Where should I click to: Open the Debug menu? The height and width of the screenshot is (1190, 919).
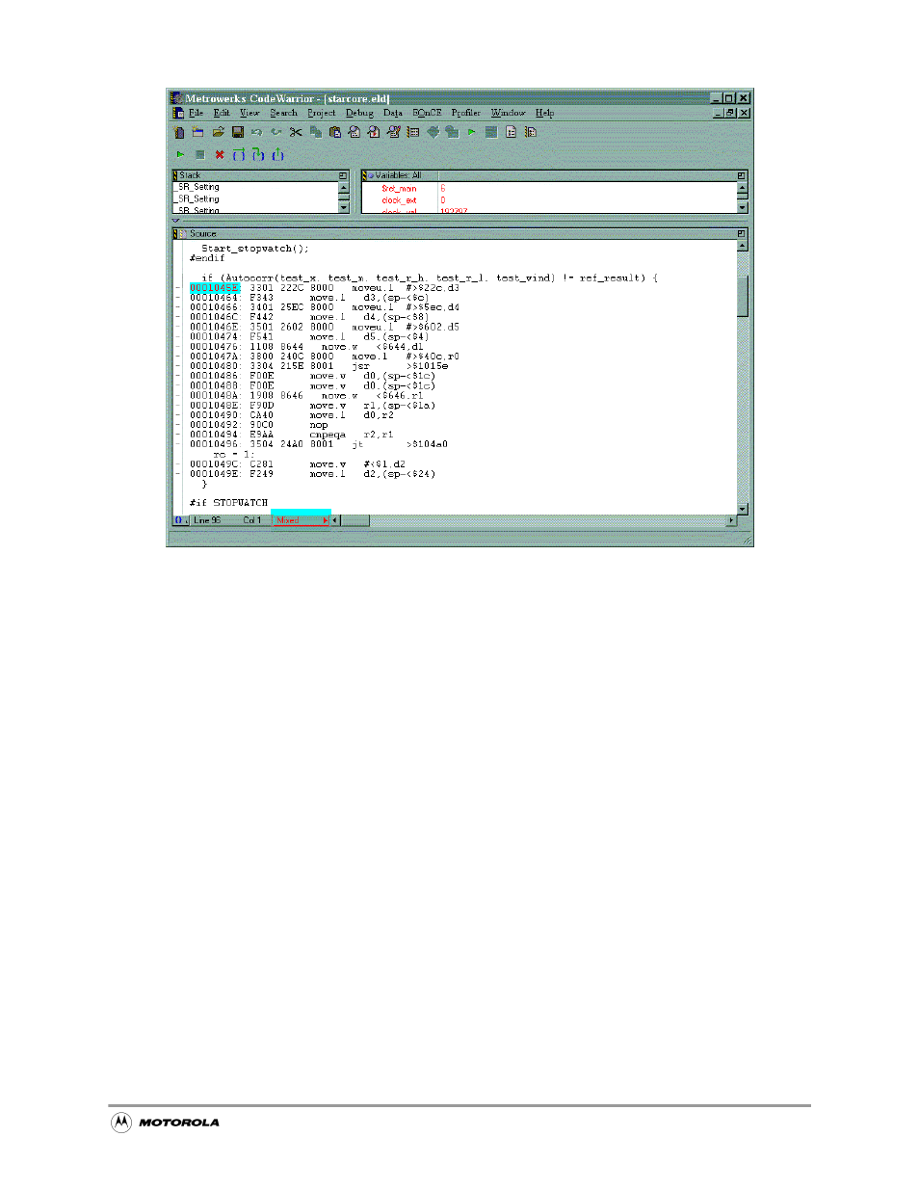[359, 113]
